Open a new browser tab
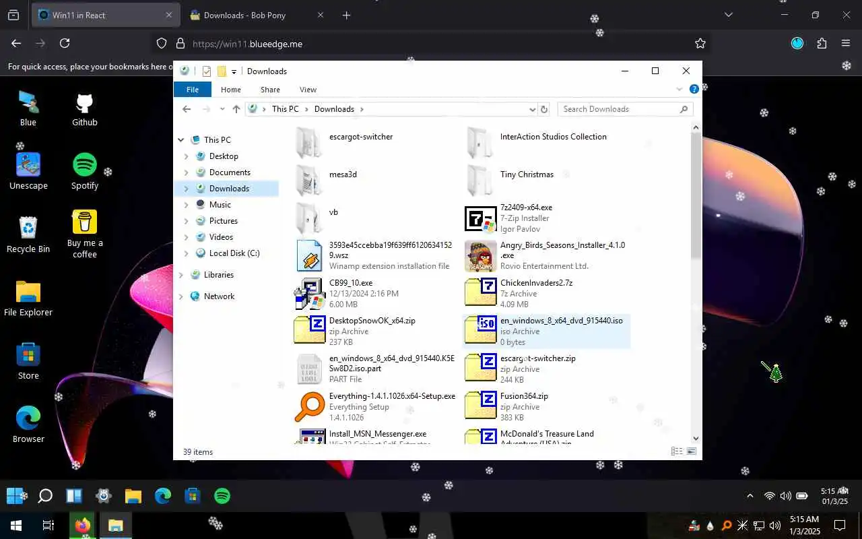Viewport: 862px width, 539px height. pyautogui.click(x=346, y=15)
